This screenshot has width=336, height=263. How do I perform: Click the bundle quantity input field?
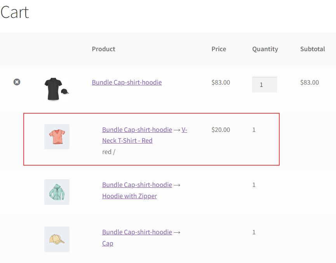coord(265,85)
